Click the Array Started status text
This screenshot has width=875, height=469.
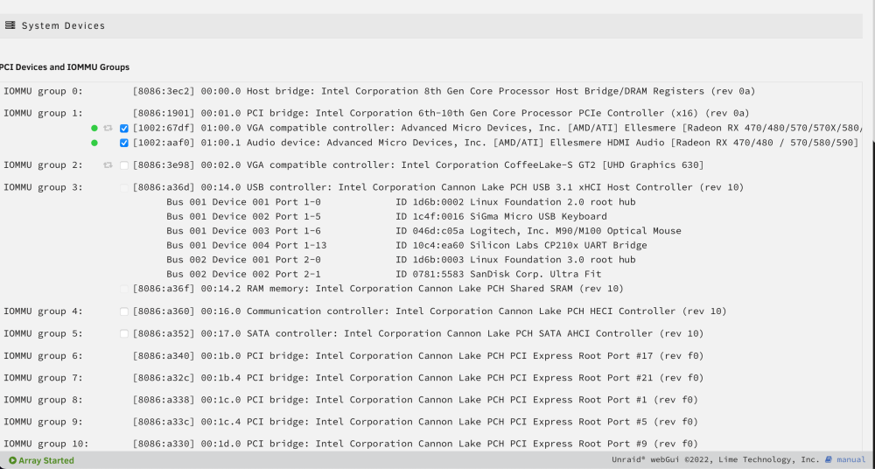pyautogui.click(x=46, y=460)
